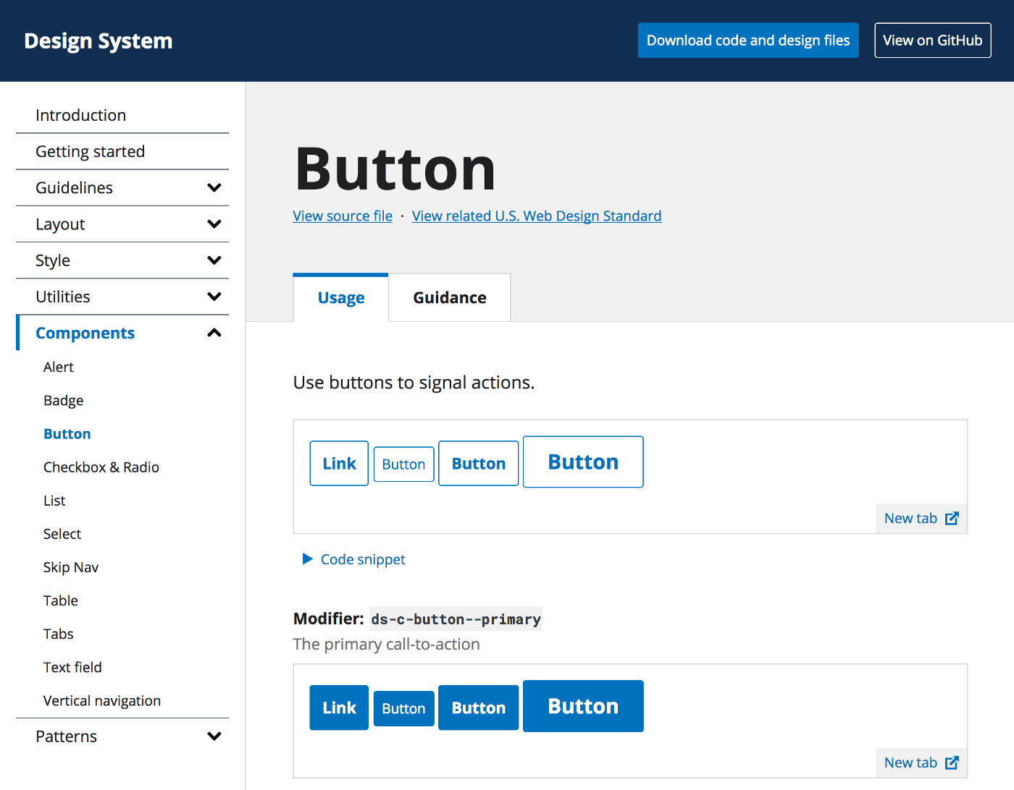Expand the Code snippet disclosure triangle
Screen dimensions: 1014x790
coord(308,559)
